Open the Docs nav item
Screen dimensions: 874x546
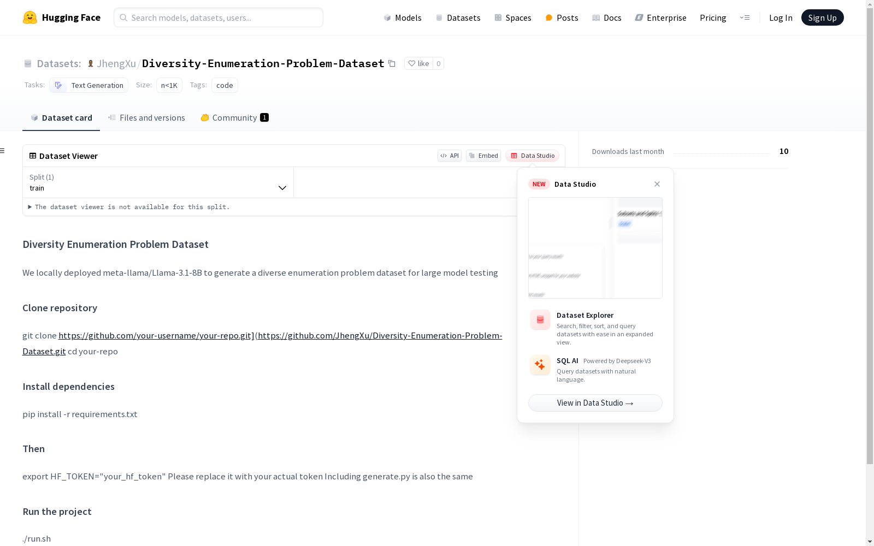(607, 17)
